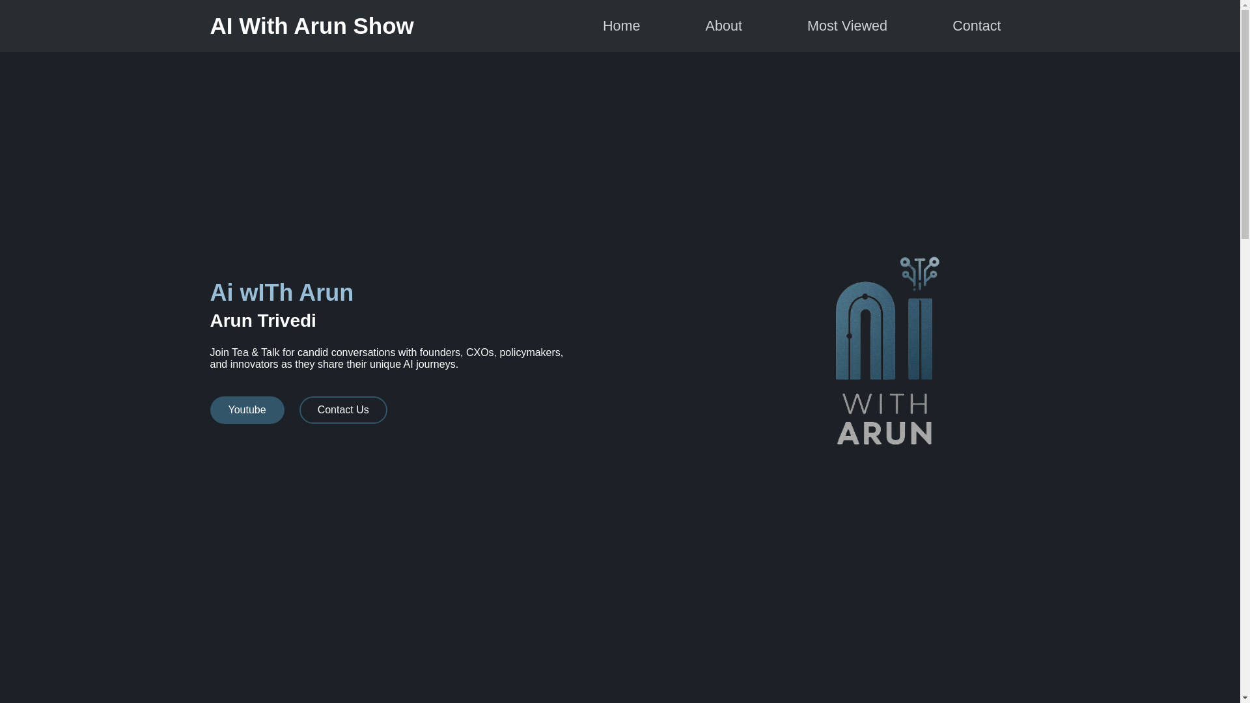The height and width of the screenshot is (703, 1250).
Task: Open the Home nav item
Action: (x=621, y=26)
